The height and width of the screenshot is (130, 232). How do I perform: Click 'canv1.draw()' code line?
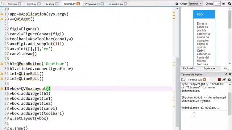pos(23,54)
